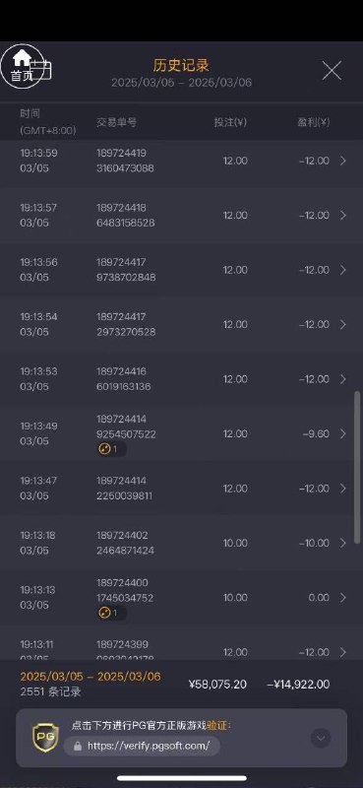Tap the home icon labeled 首页

(22, 66)
